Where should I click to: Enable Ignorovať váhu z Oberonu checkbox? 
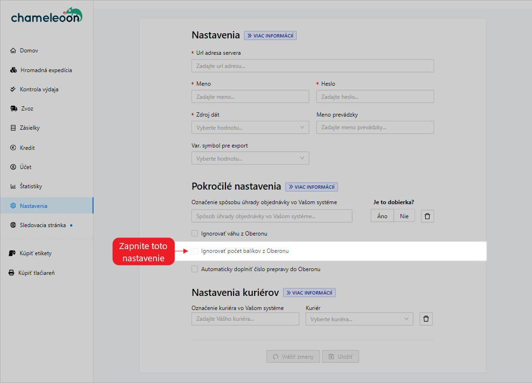(x=195, y=233)
